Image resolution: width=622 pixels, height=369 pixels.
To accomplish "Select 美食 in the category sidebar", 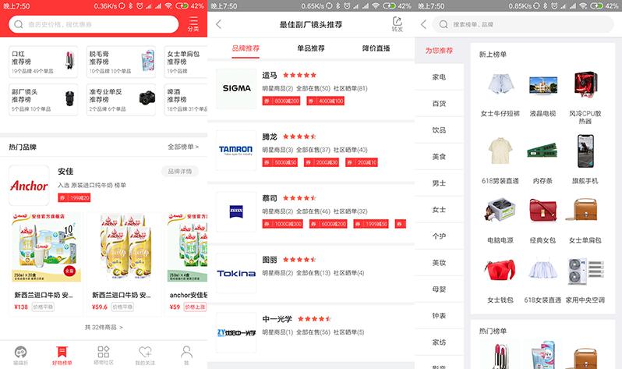I will click(439, 157).
